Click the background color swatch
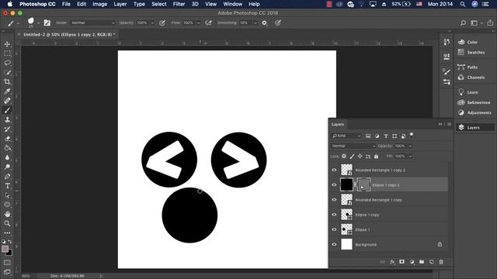 click(x=10, y=253)
